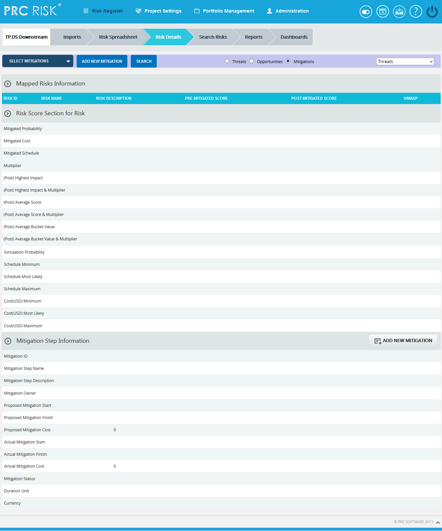Click the Currency label
This screenshot has width=442, height=531.
12,503
